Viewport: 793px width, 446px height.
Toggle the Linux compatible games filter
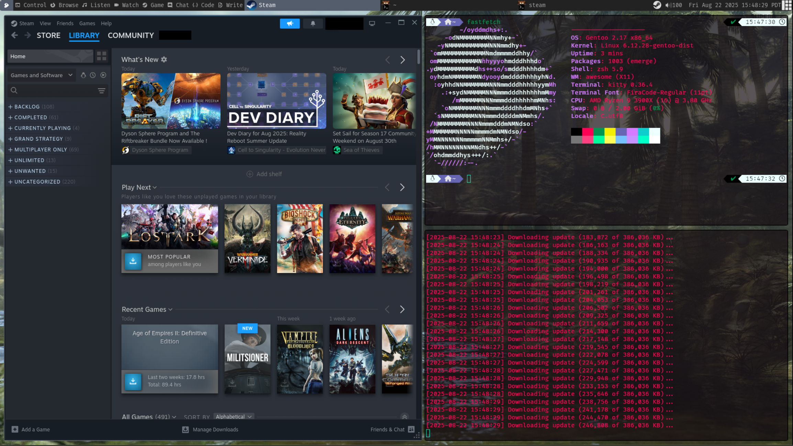click(83, 75)
